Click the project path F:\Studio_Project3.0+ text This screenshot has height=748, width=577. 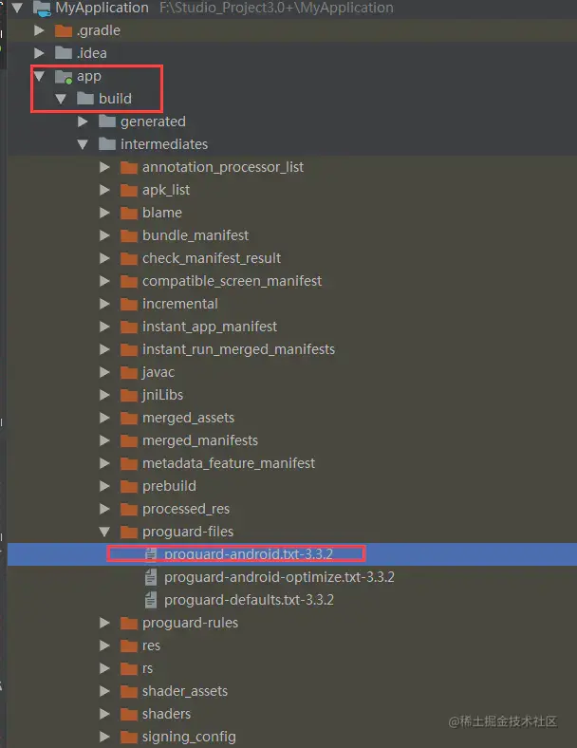276,8
